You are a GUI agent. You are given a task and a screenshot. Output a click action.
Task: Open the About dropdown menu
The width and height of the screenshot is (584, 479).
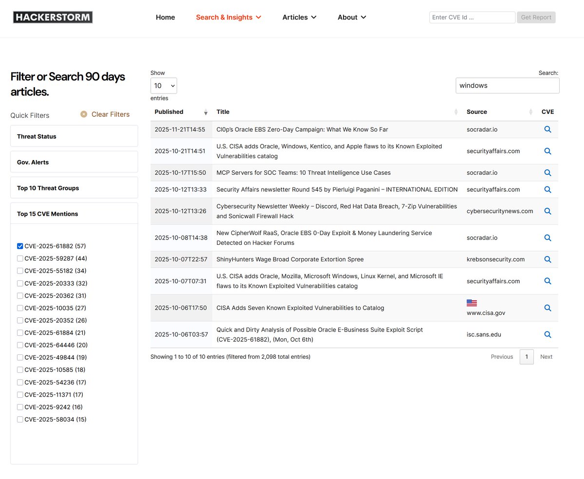(x=352, y=18)
